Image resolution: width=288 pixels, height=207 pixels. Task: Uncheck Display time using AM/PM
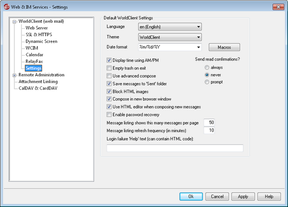point(109,60)
